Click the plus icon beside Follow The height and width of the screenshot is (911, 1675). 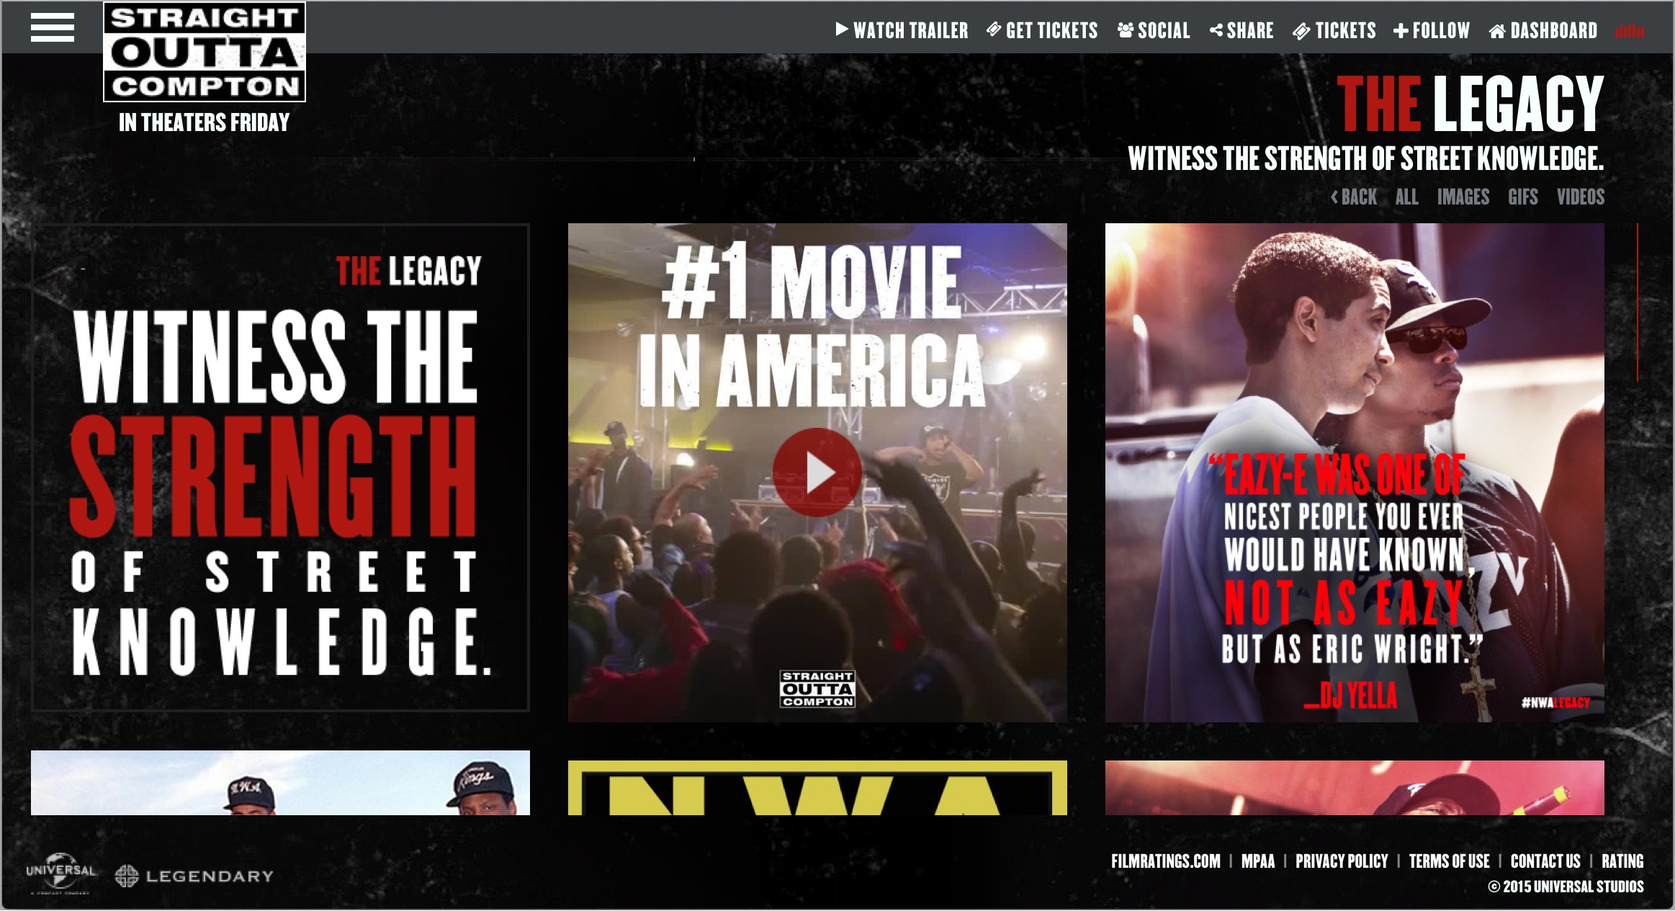point(1401,31)
